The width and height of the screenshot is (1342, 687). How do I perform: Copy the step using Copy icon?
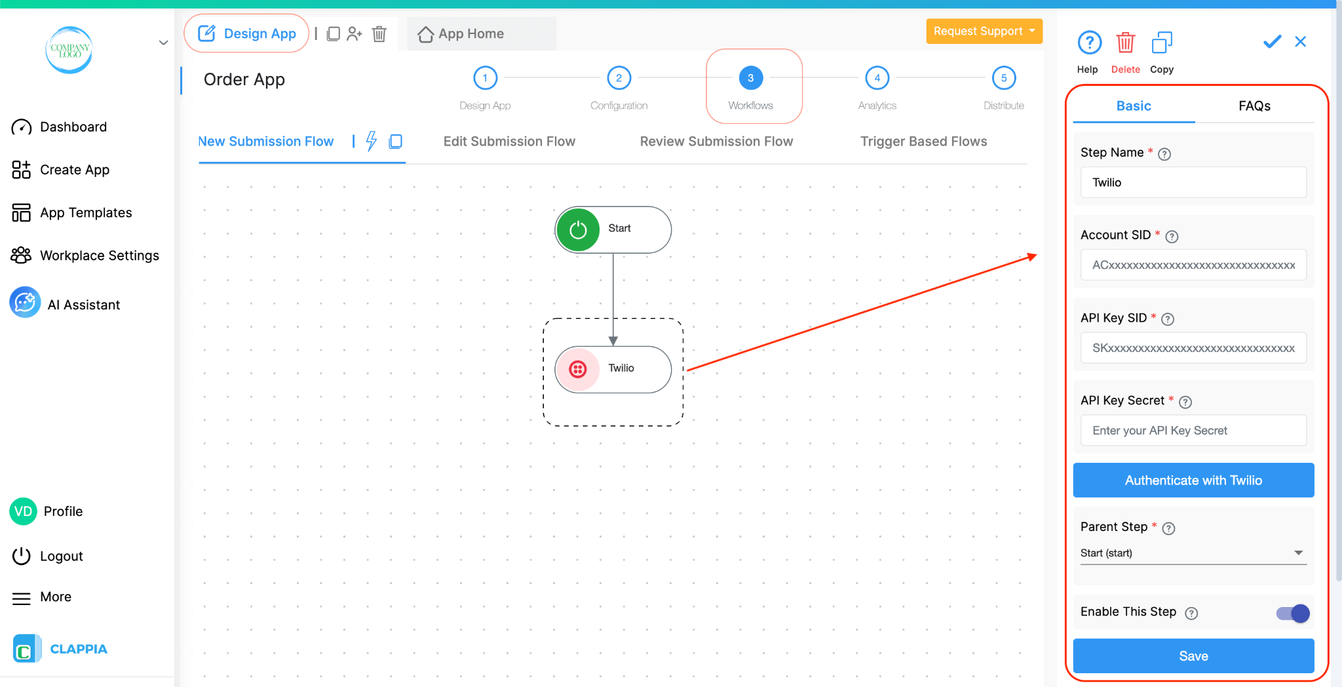click(x=1161, y=43)
